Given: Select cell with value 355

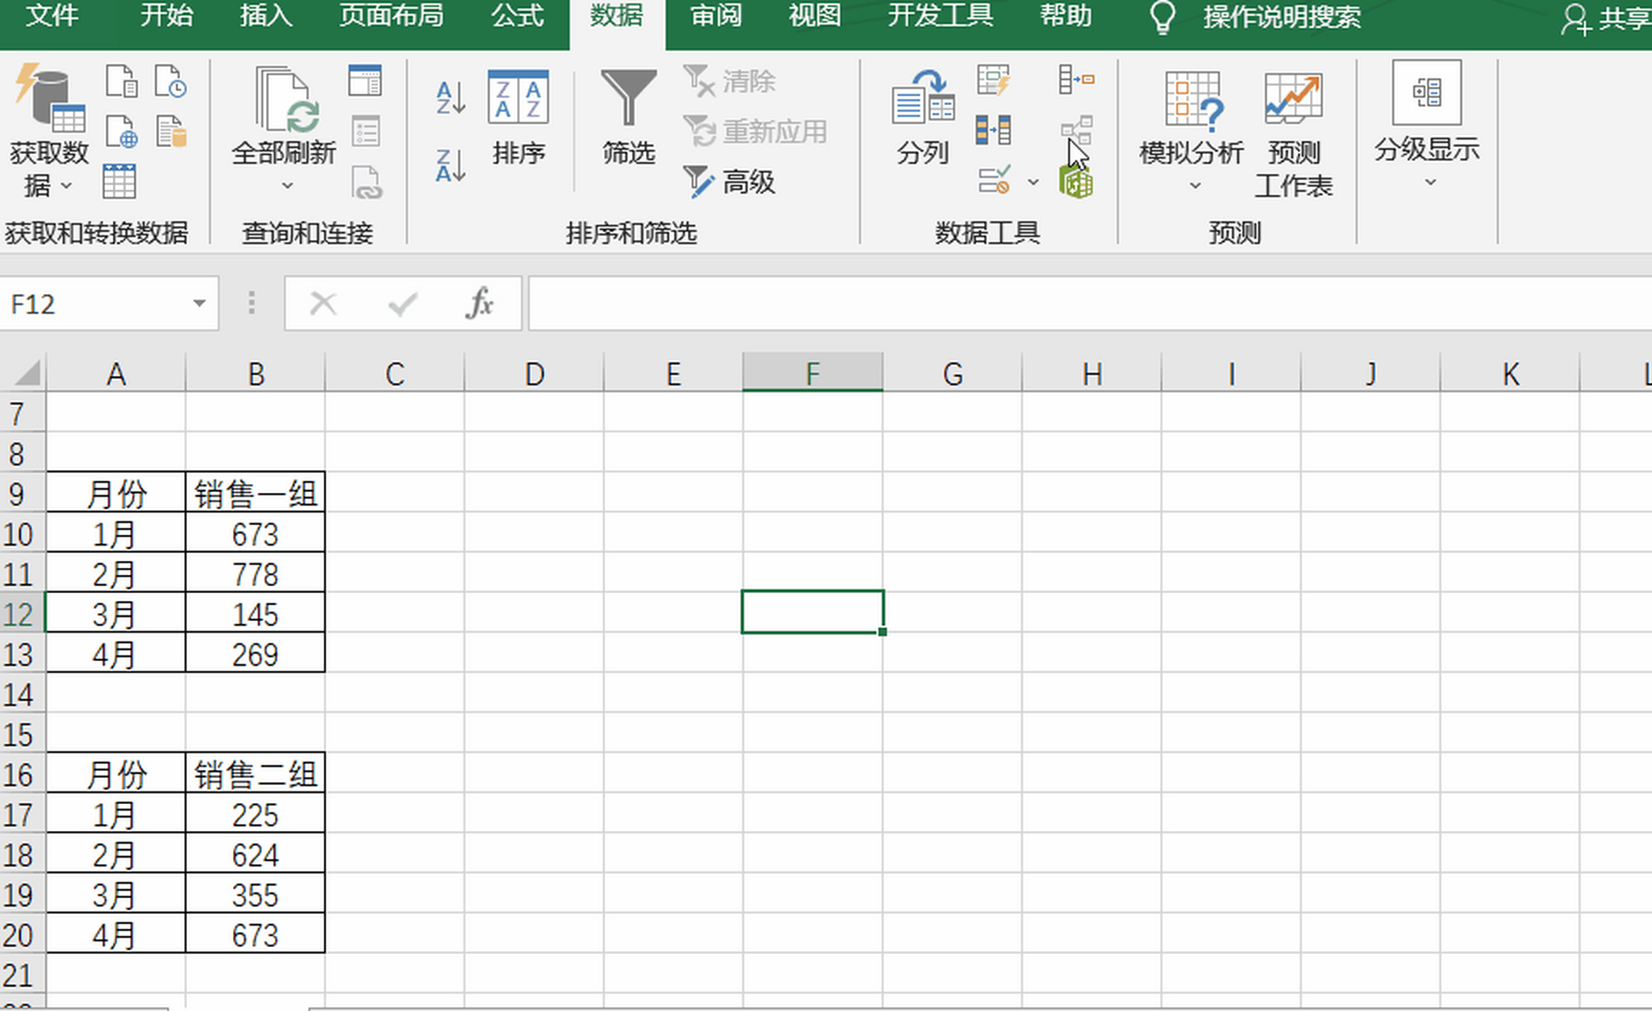Looking at the screenshot, I should 255,896.
